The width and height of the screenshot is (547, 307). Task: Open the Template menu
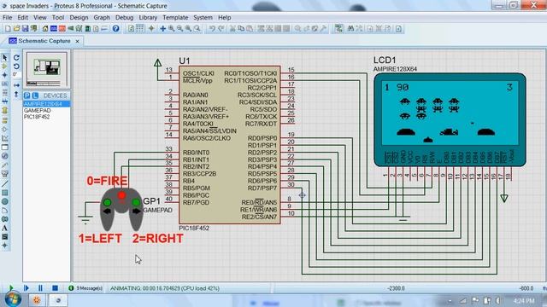175,17
